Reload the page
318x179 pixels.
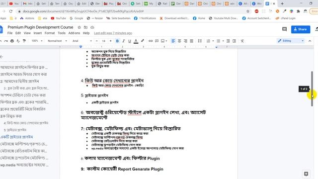(x=11, y=11)
